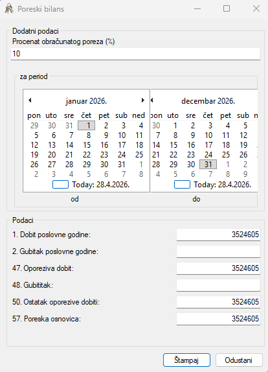Click the Dobit poslovne godine field
The height and width of the screenshot is (372, 268).
coord(218,235)
